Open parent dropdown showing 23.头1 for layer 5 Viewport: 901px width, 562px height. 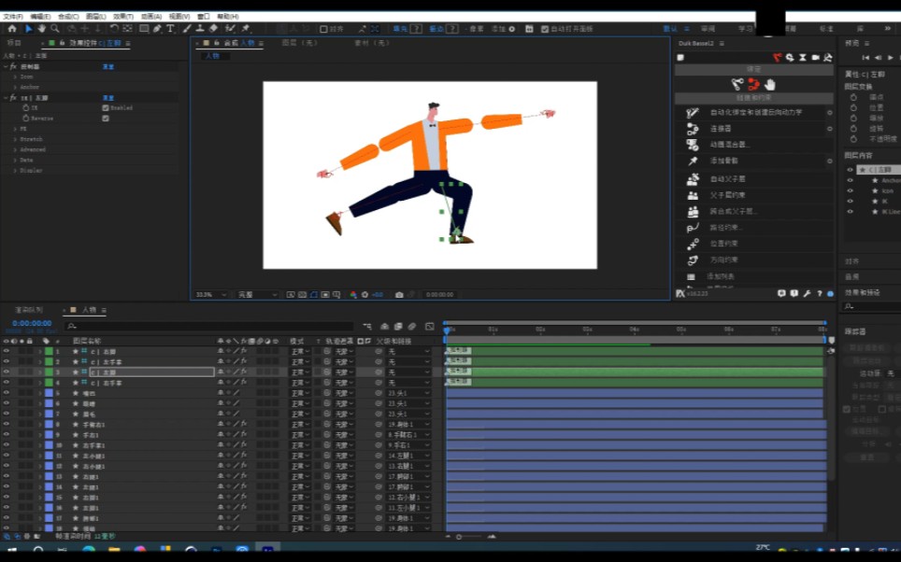pyautogui.click(x=408, y=393)
